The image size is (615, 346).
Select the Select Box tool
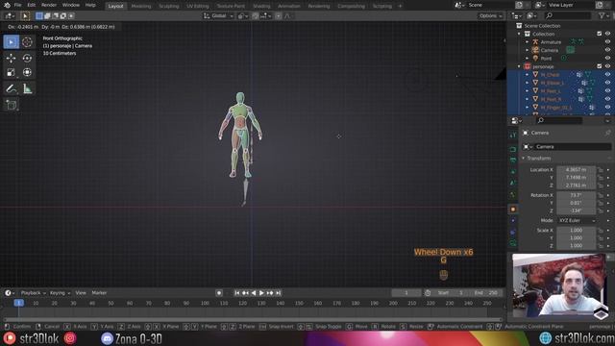11,42
